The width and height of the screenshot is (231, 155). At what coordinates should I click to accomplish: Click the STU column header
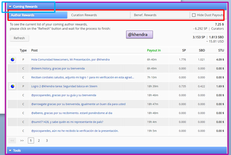[x=221, y=50]
